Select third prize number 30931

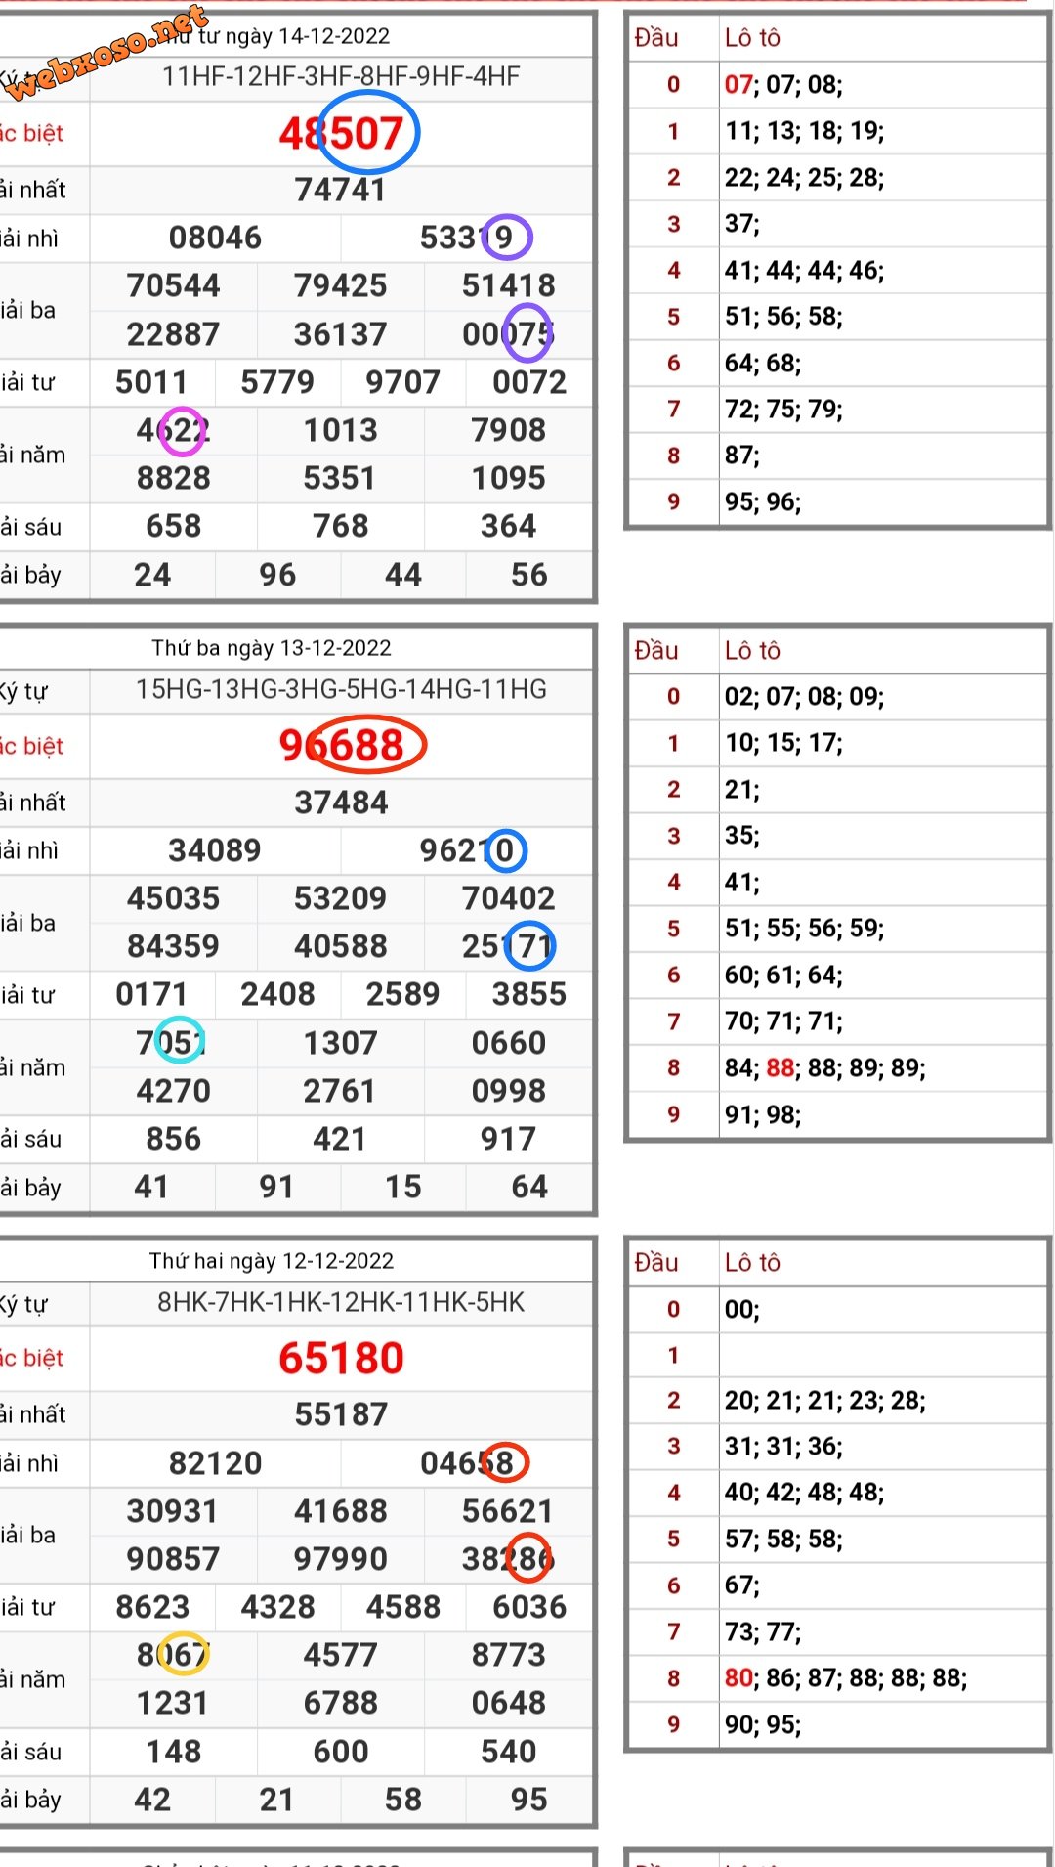click(x=173, y=1511)
